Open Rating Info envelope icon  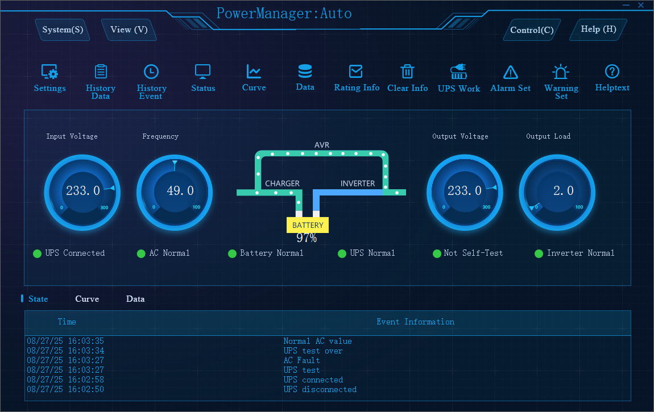356,72
